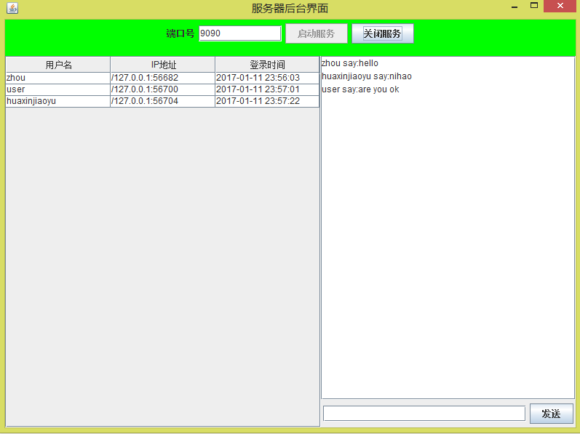
Task: Click login time 2017-01-11 23:57:22
Action: [x=267, y=101]
